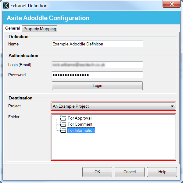Choose the For Comment folder label

point(80,124)
